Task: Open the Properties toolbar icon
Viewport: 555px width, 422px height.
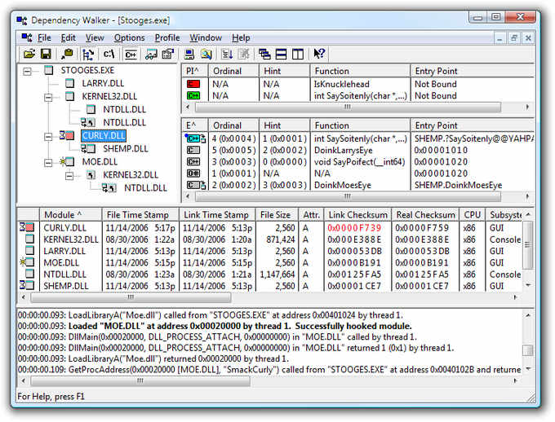Action: (169, 54)
